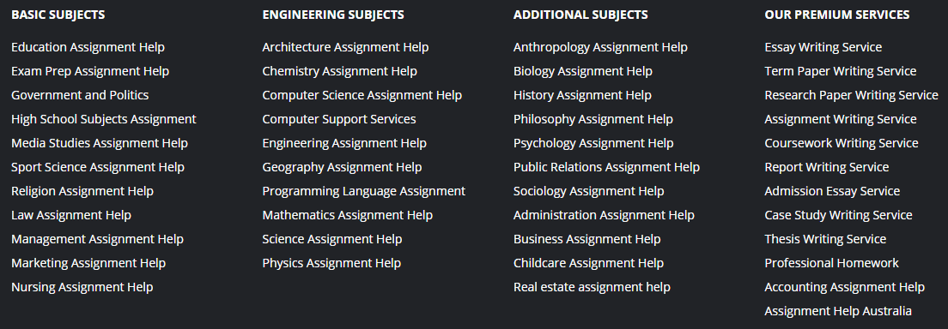The image size is (948, 329).
Task: Open Media Studies Assignment Help
Action: [99, 143]
